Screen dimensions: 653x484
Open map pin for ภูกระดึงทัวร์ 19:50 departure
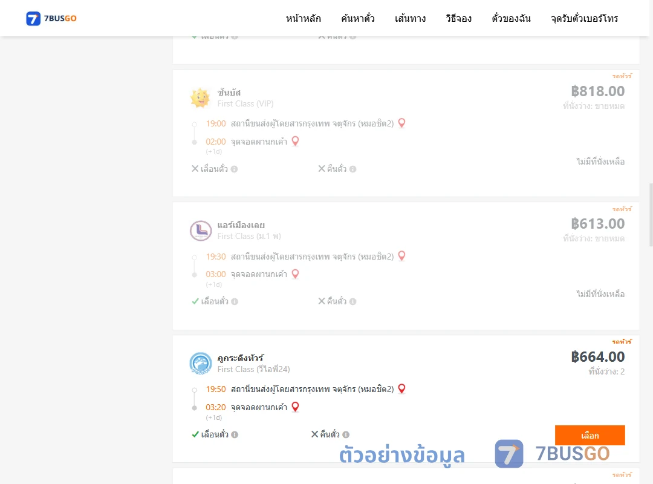[402, 388]
